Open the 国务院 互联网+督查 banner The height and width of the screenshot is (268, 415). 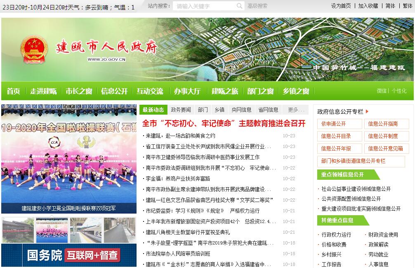click(69, 255)
